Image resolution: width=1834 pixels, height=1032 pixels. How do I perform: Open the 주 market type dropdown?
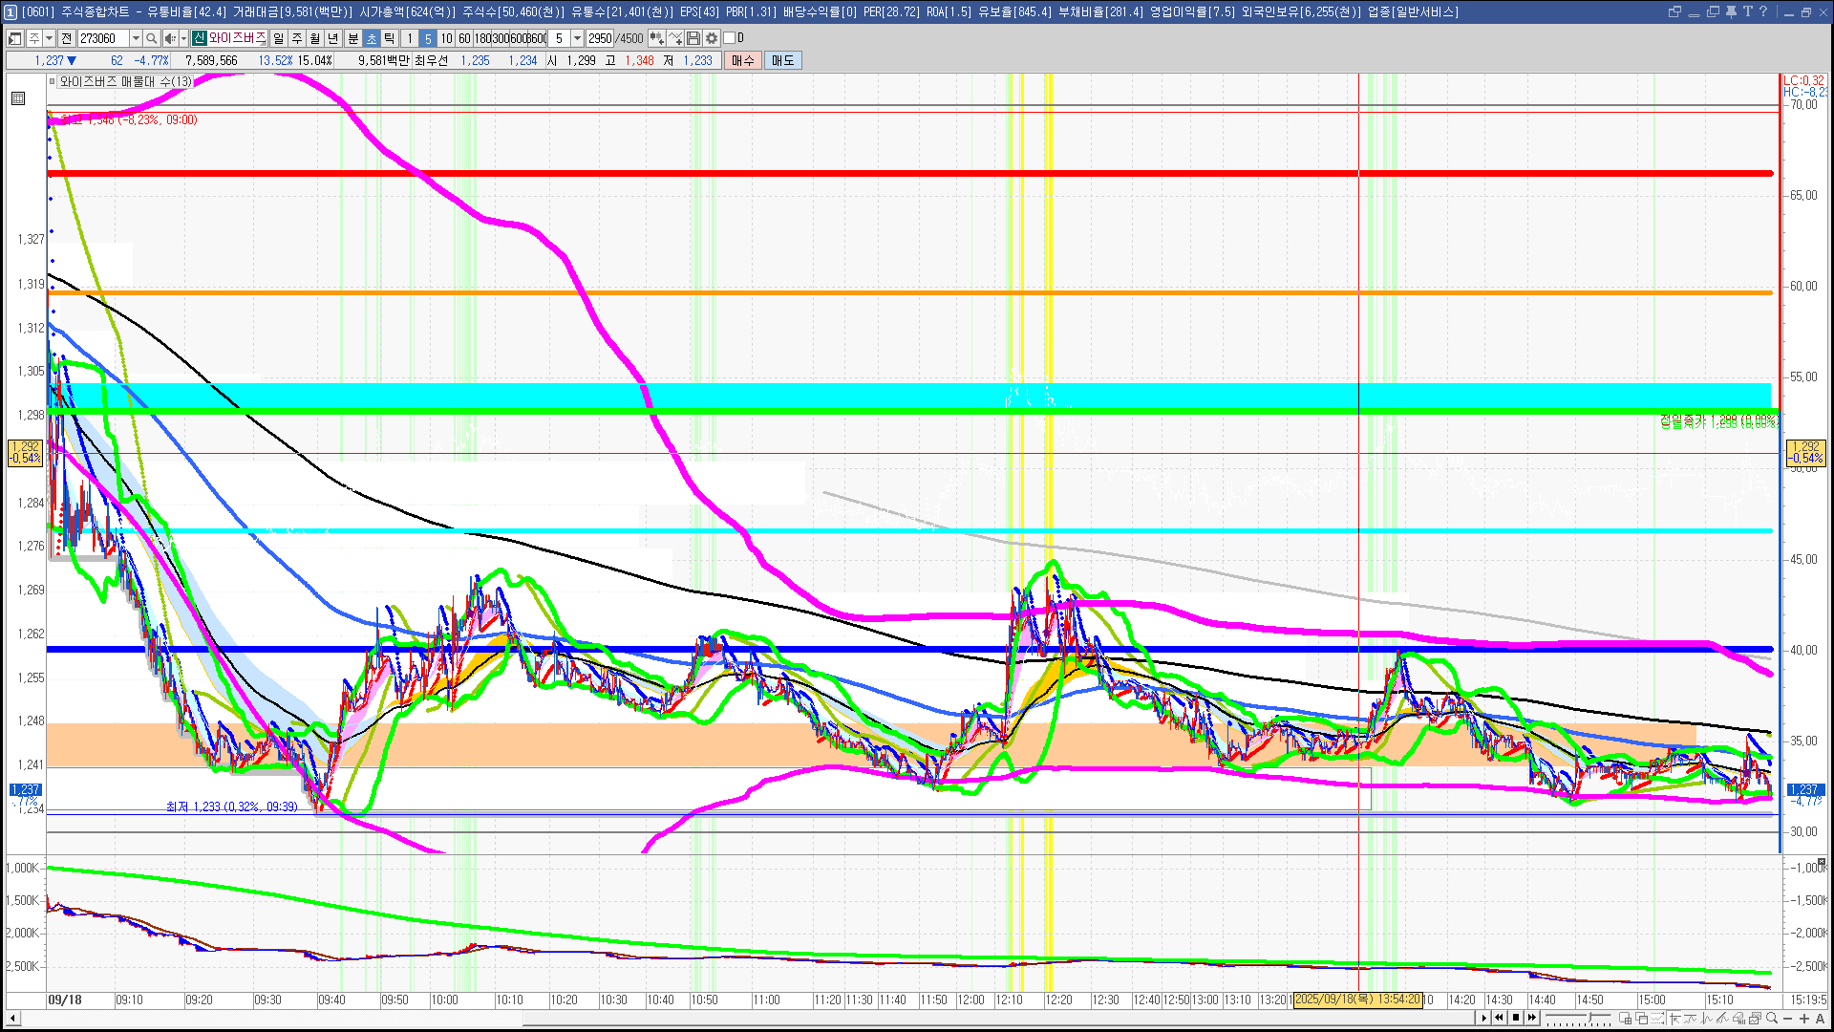[49, 38]
